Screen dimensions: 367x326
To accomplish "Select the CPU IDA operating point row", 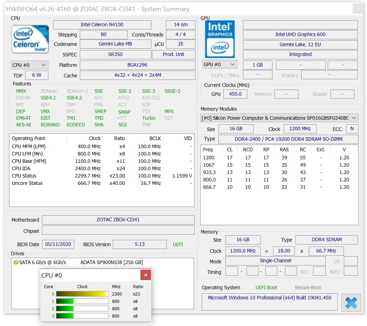I will point(102,168).
